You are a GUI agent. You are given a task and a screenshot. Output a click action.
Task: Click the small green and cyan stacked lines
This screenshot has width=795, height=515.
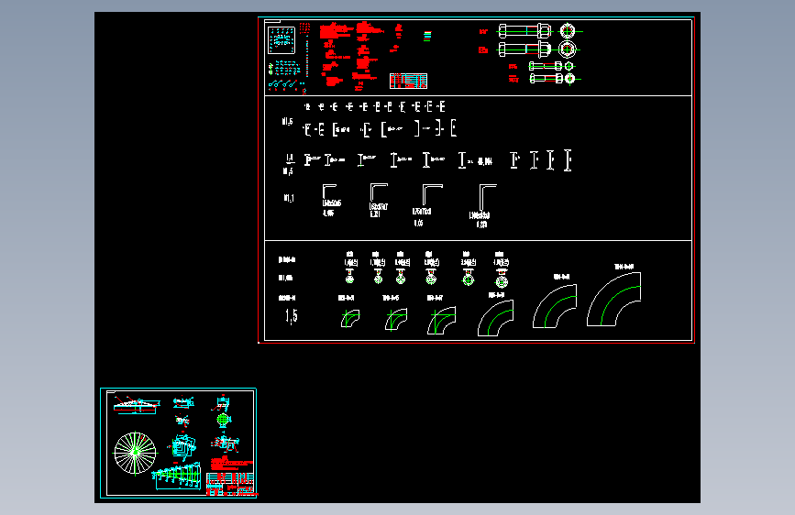point(427,36)
